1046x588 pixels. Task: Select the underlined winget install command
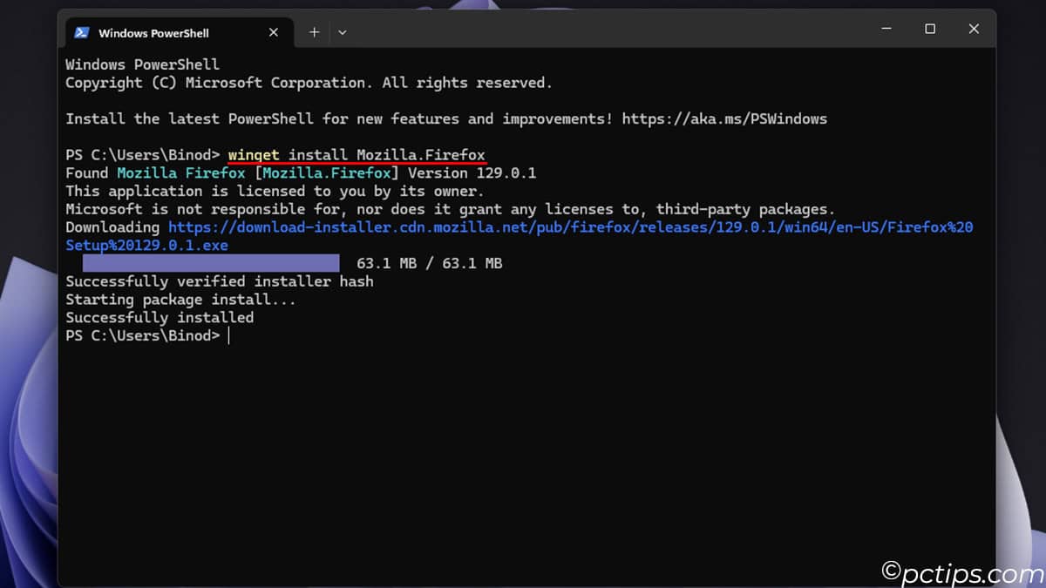356,154
